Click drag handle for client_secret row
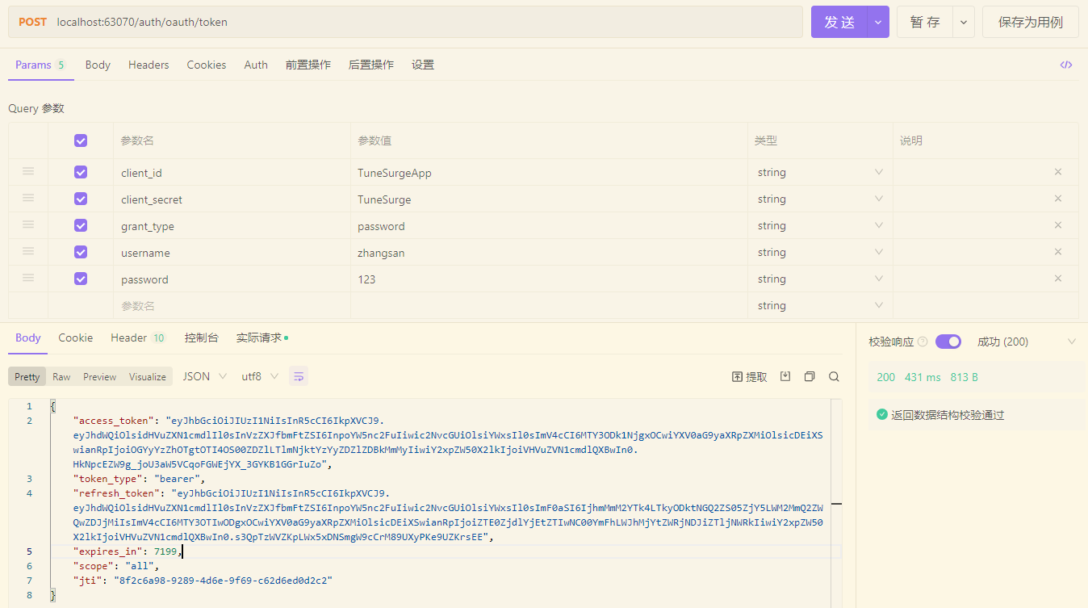The height and width of the screenshot is (608, 1088). pyautogui.click(x=28, y=198)
